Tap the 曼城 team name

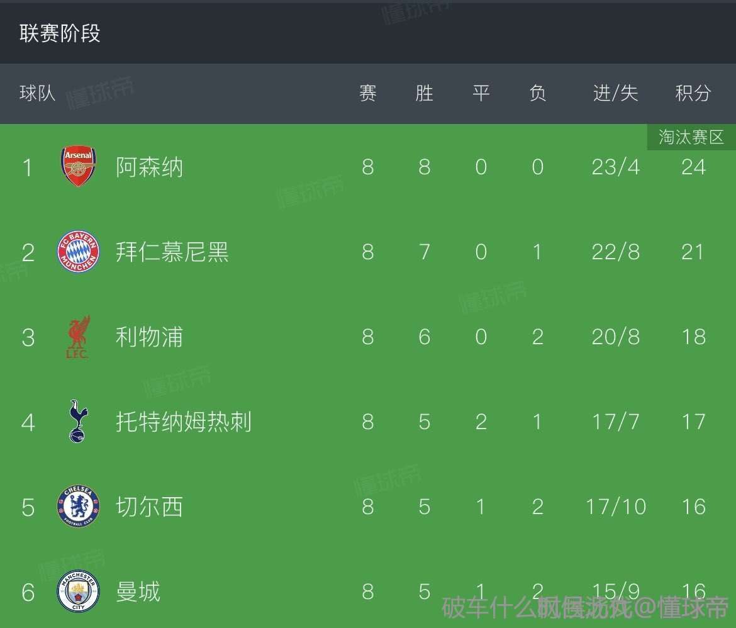pos(138,592)
